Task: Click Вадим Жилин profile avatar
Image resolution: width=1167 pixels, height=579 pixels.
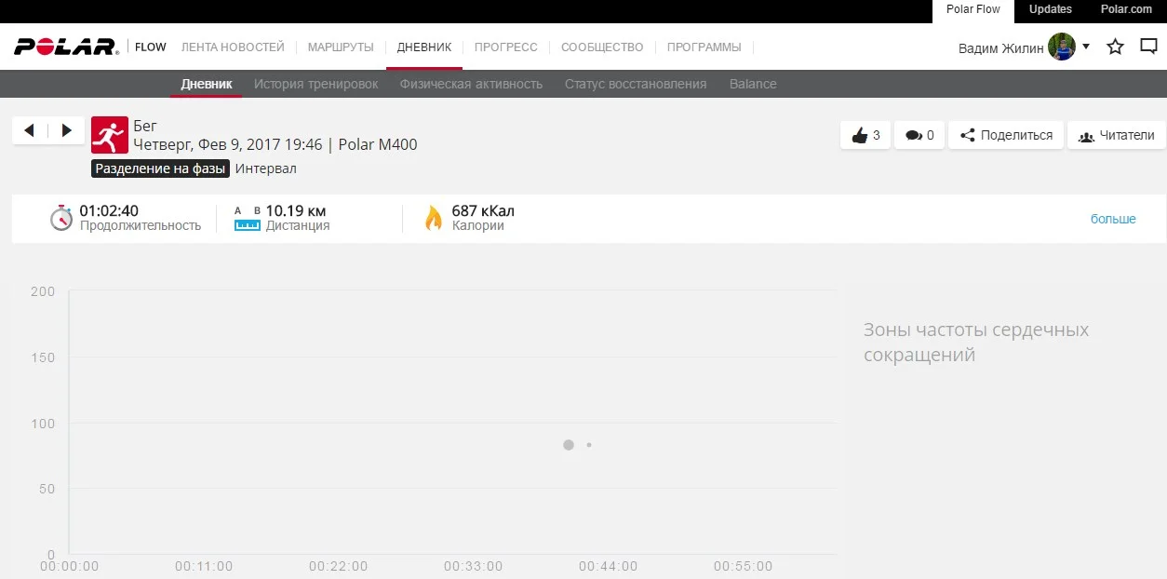Action: (x=1062, y=47)
